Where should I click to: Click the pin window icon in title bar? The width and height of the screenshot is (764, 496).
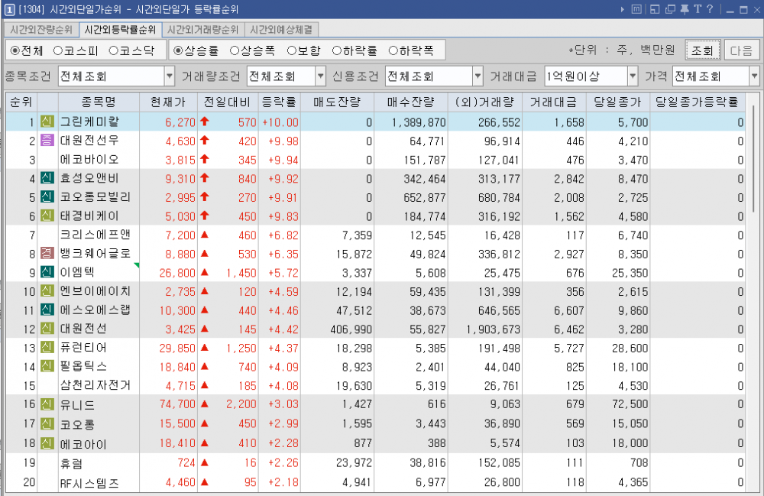click(684, 9)
